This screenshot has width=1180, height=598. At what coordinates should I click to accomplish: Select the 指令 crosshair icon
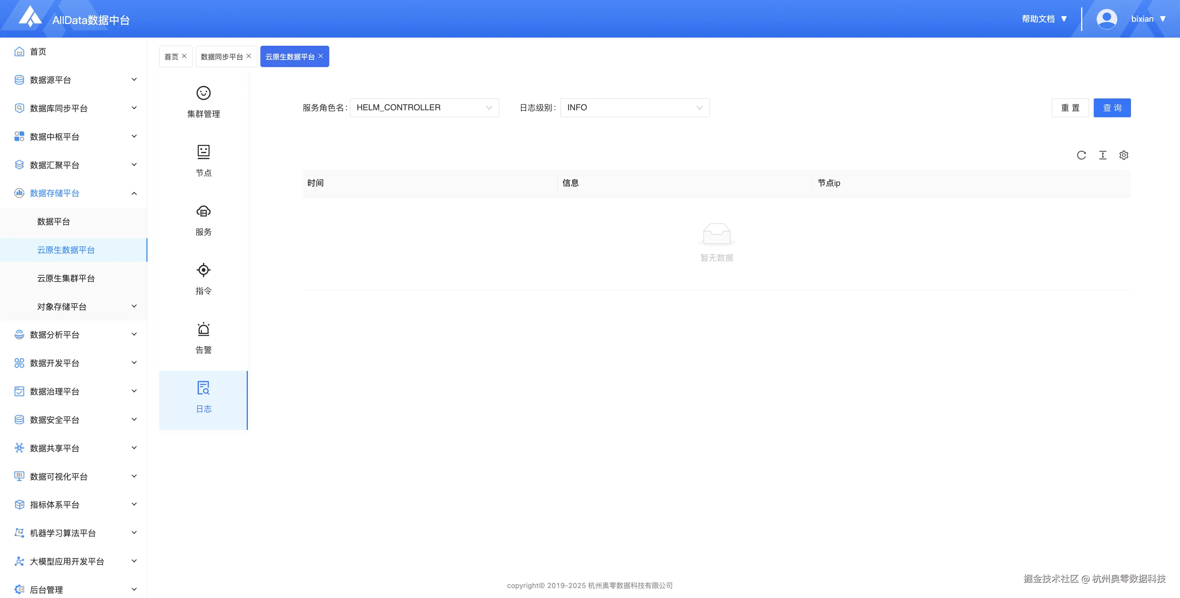tap(204, 270)
